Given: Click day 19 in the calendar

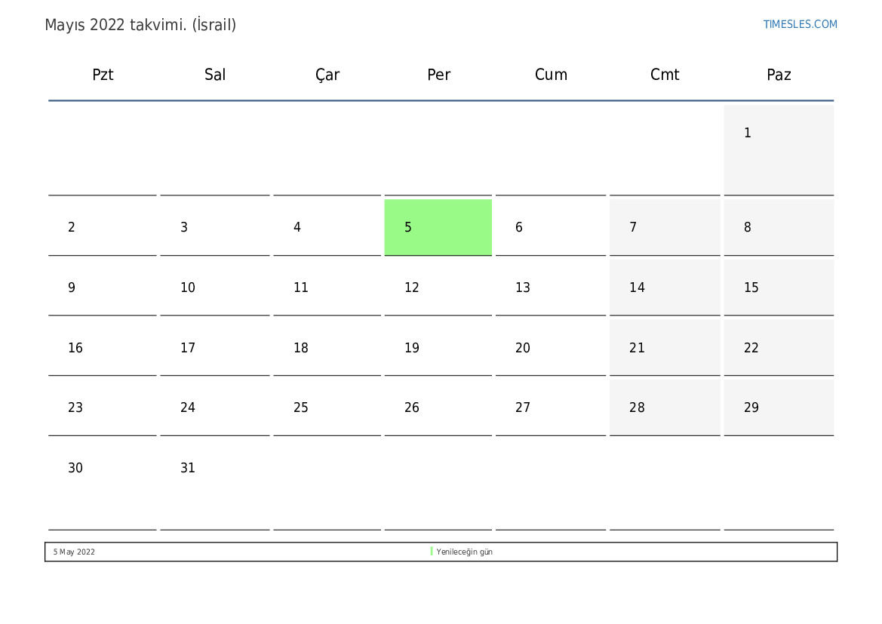Looking at the screenshot, I should pyautogui.click(x=438, y=348).
